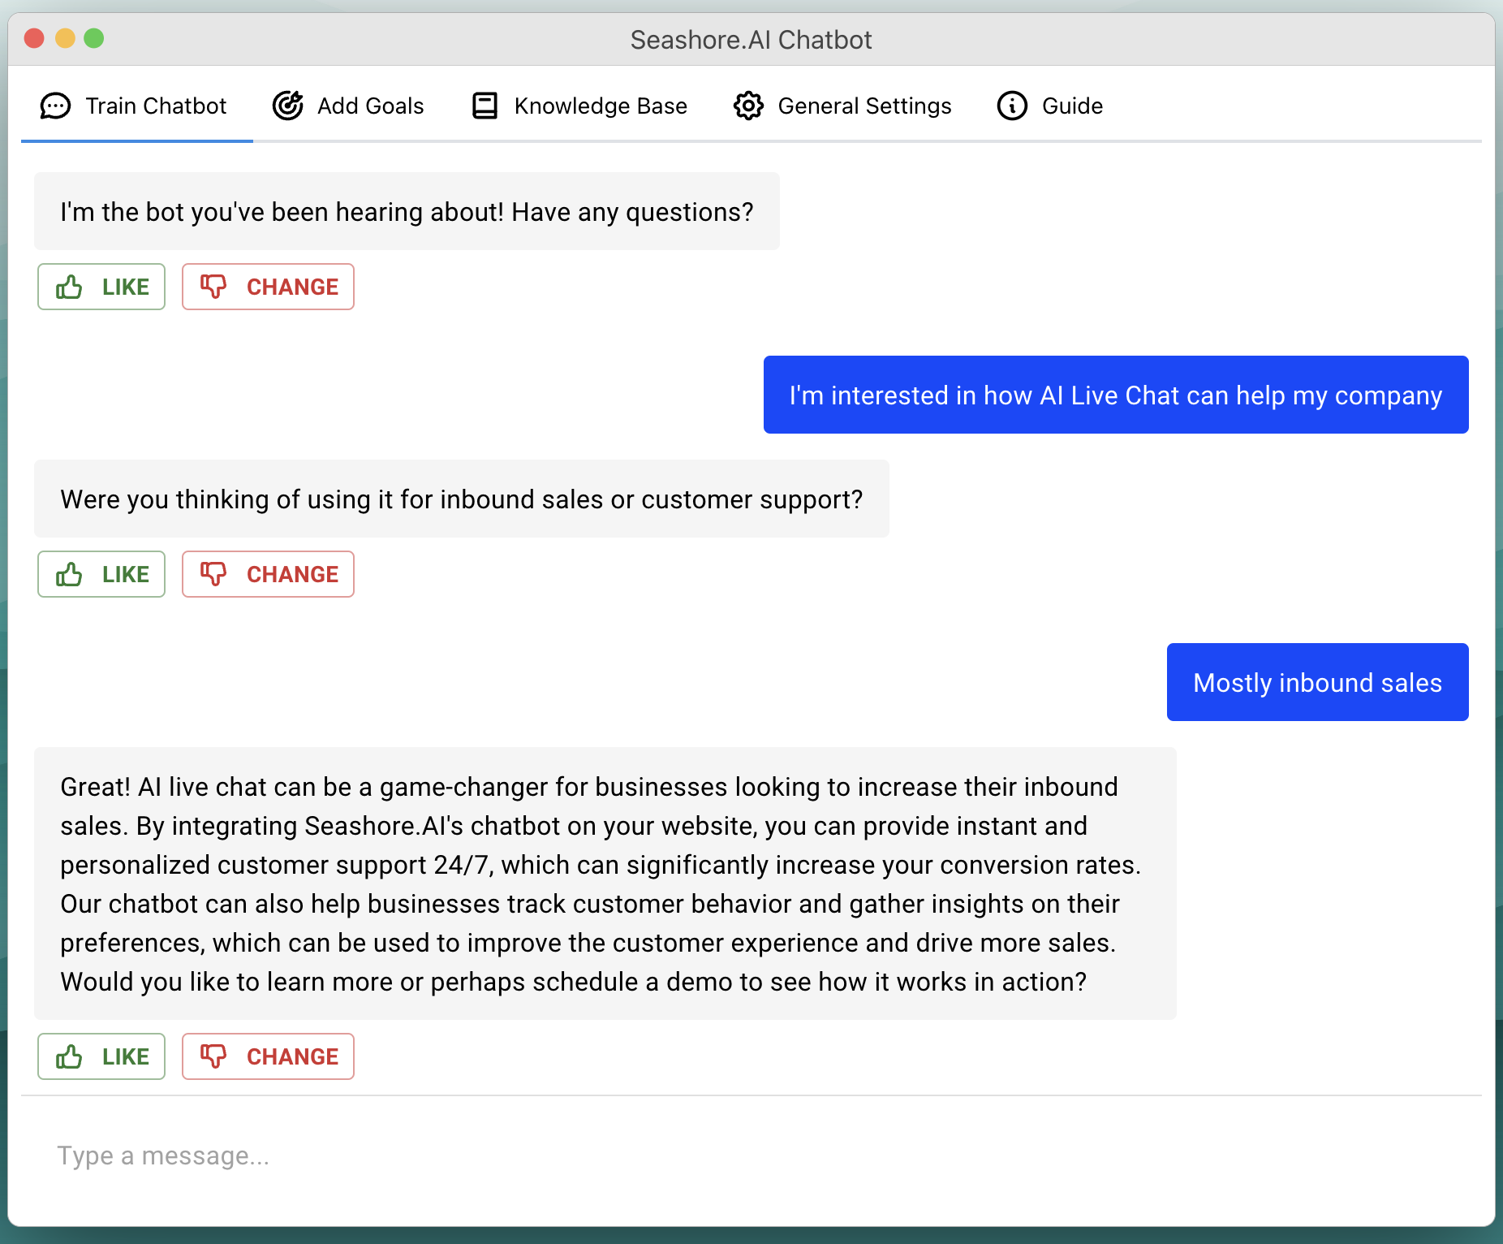Like the 'Great! AI live chat' response
The height and width of the screenshot is (1244, 1503).
pos(101,1056)
